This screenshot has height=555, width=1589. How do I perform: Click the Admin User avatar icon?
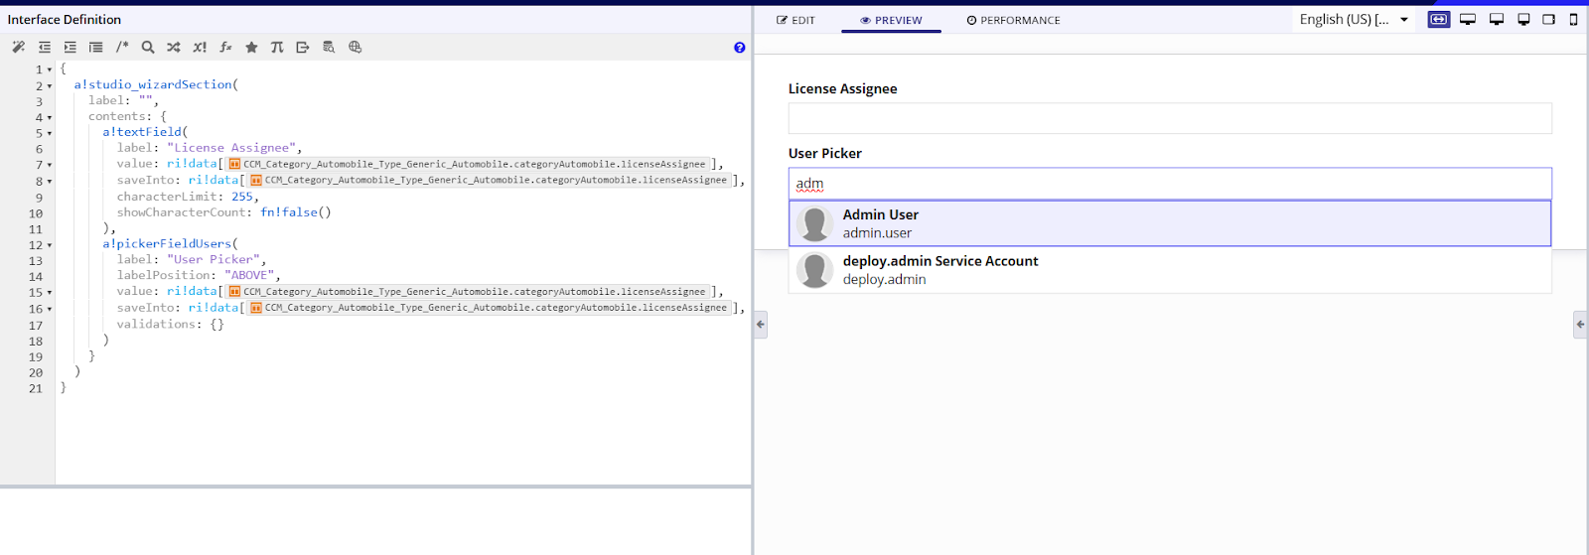pos(814,224)
